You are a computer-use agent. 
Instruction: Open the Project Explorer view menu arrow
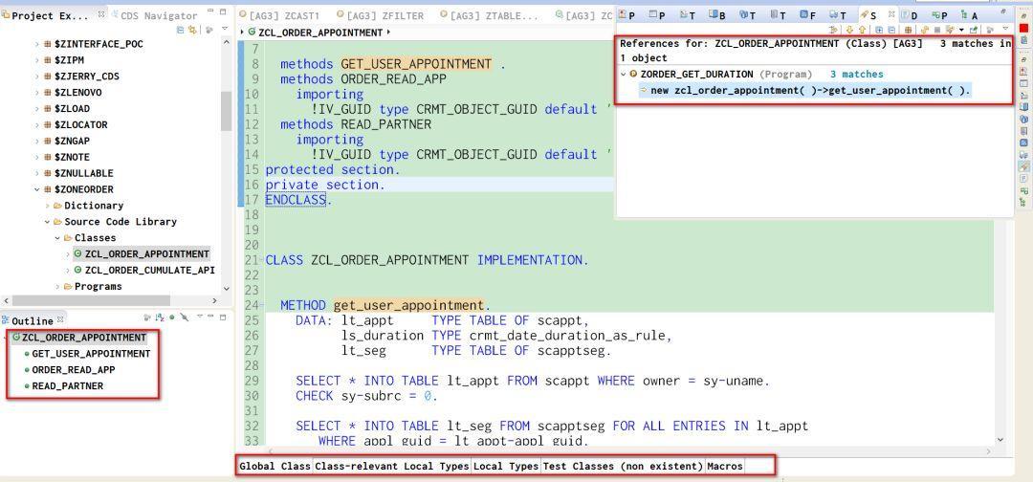point(225,29)
